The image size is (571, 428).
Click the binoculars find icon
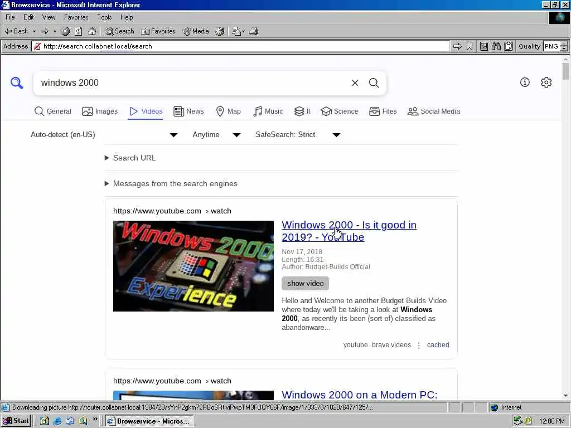[496, 46]
